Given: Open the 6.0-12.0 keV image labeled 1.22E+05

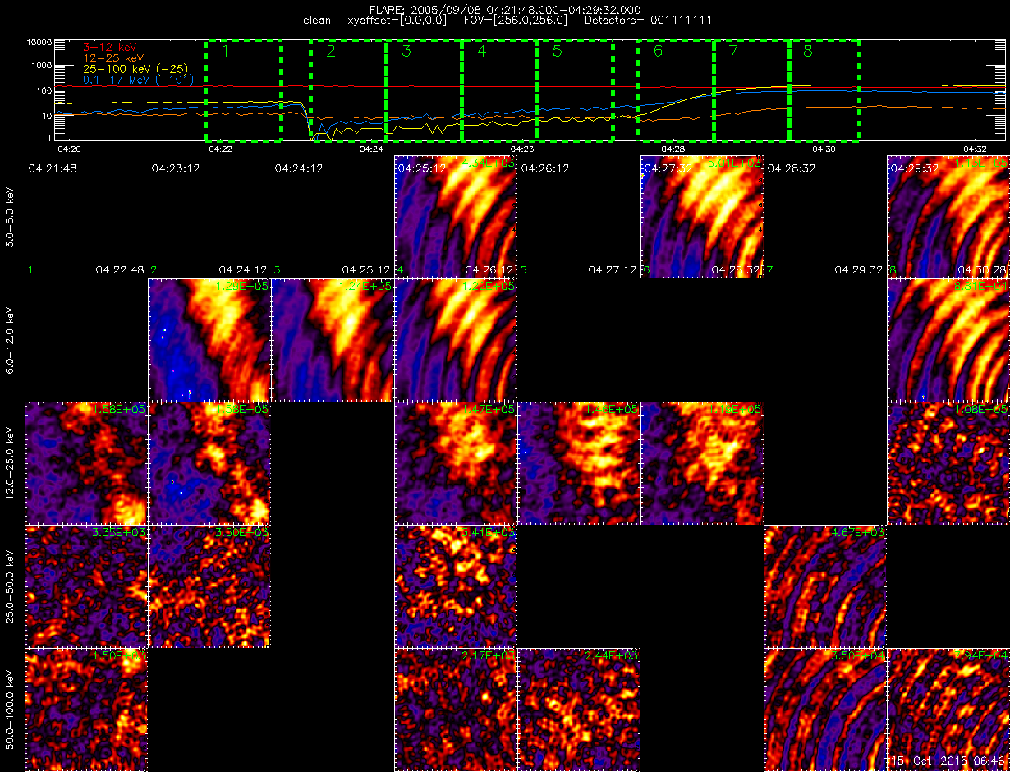Looking at the screenshot, I should 456,340.
